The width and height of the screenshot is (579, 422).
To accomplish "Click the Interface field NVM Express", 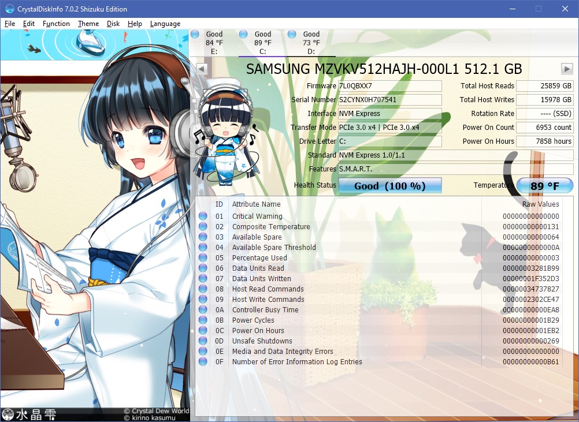I will pos(390,114).
